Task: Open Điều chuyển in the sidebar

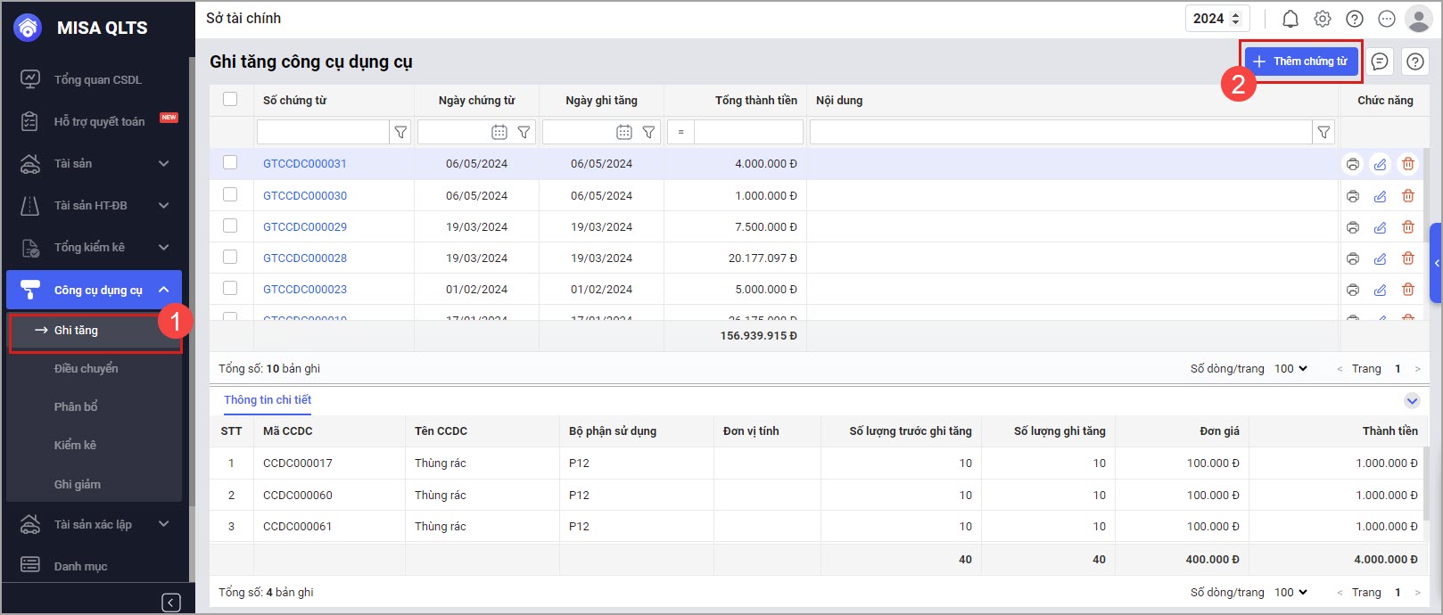Action: pos(86,368)
